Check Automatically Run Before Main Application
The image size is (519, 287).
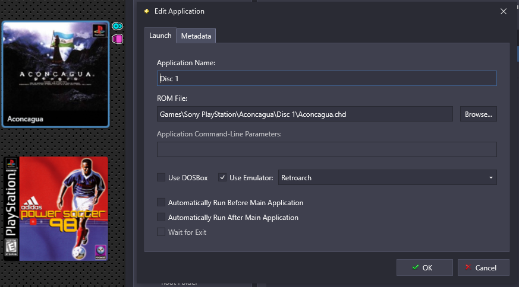point(161,202)
